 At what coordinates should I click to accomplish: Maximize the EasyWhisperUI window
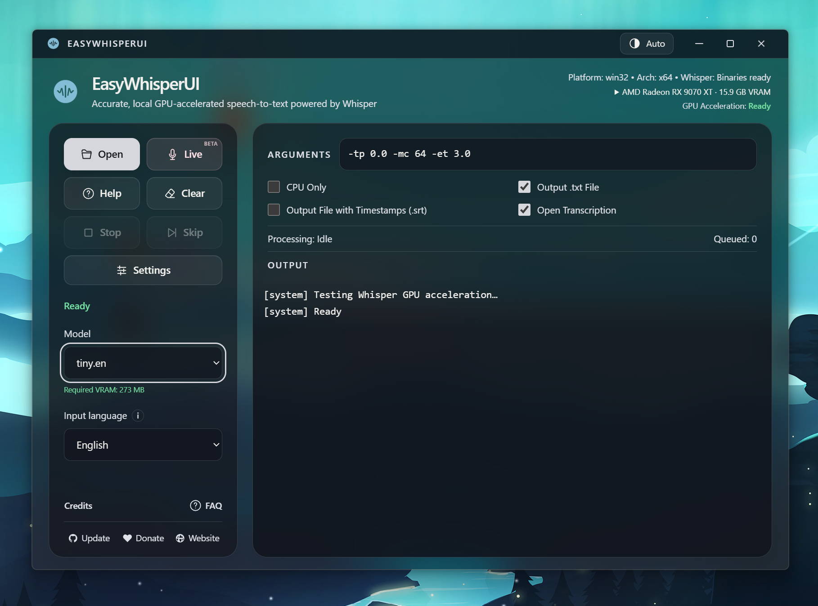(730, 44)
